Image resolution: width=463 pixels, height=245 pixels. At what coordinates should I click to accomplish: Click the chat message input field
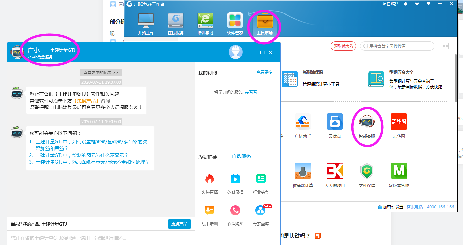(101, 238)
